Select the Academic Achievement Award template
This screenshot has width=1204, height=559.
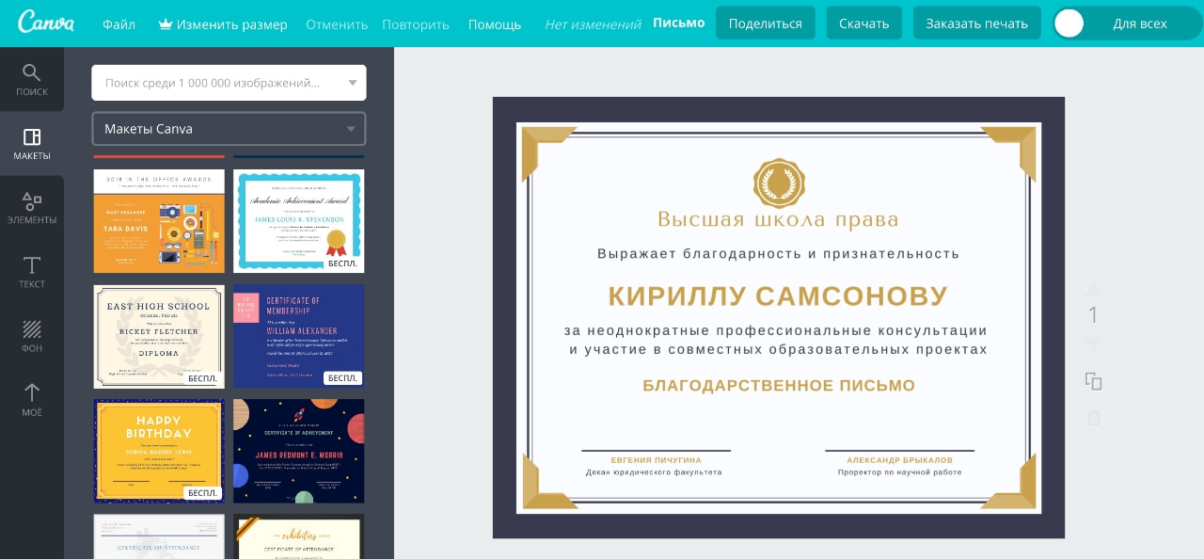click(x=298, y=221)
